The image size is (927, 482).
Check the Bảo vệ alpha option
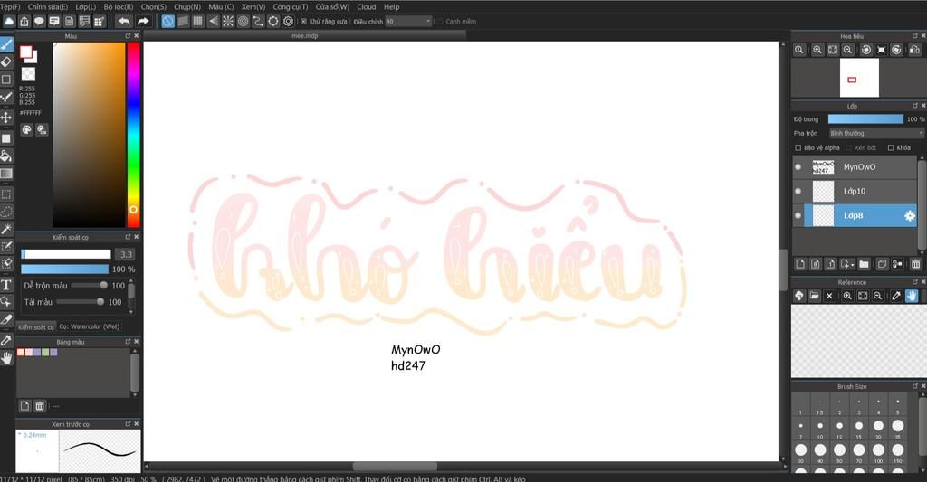pyautogui.click(x=798, y=147)
